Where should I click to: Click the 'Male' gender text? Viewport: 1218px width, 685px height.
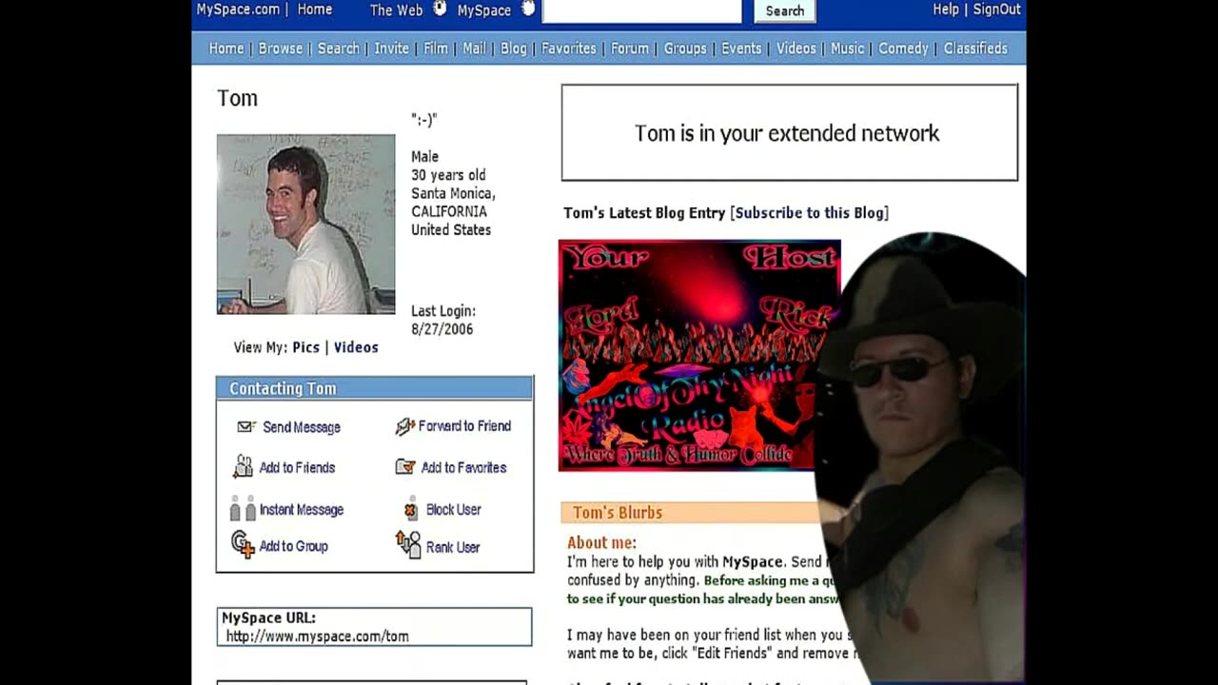click(x=424, y=157)
